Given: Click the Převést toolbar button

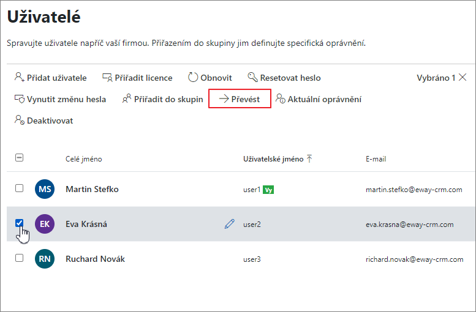Looking at the screenshot, I should [x=240, y=99].
